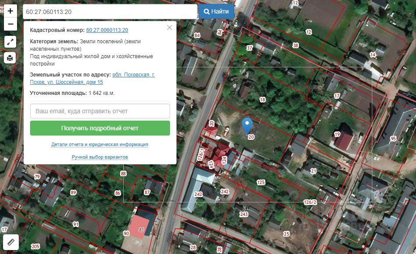Click the cadastral number search field
Viewport: 416px width, 254px height.
pos(110,12)
